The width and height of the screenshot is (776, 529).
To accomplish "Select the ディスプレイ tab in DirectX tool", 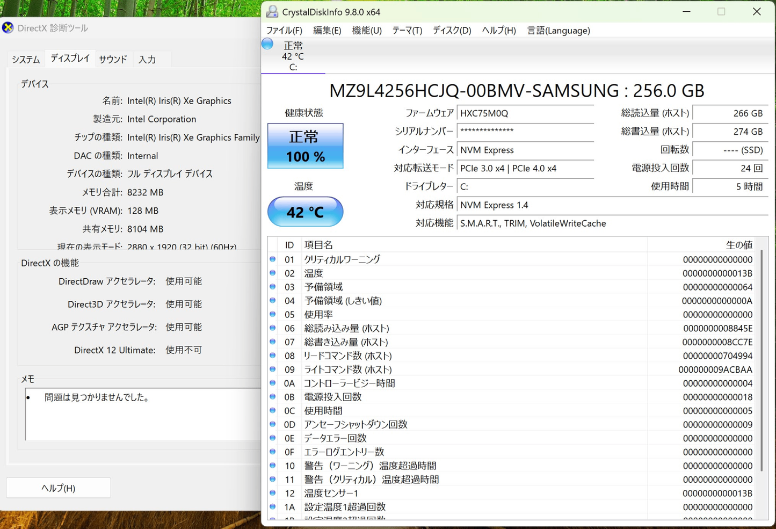I will [x=70, y=58].
